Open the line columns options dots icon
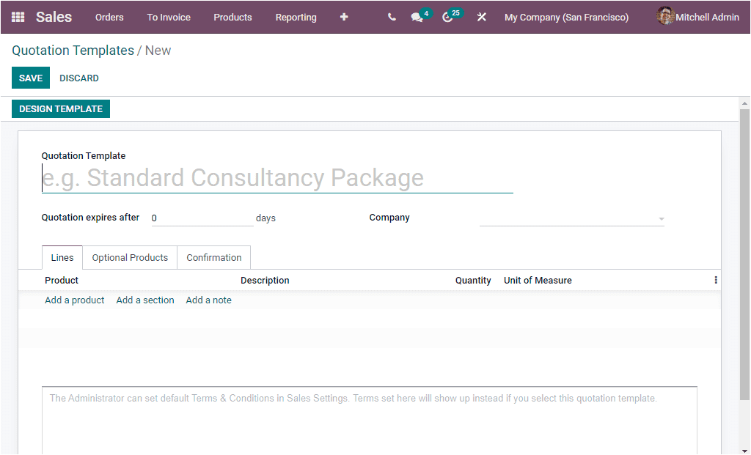The image size is (751, 455). pyautogui.click(x=715, y=279)
